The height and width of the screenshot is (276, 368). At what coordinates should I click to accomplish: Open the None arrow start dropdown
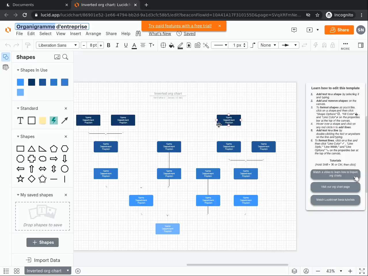268,45
